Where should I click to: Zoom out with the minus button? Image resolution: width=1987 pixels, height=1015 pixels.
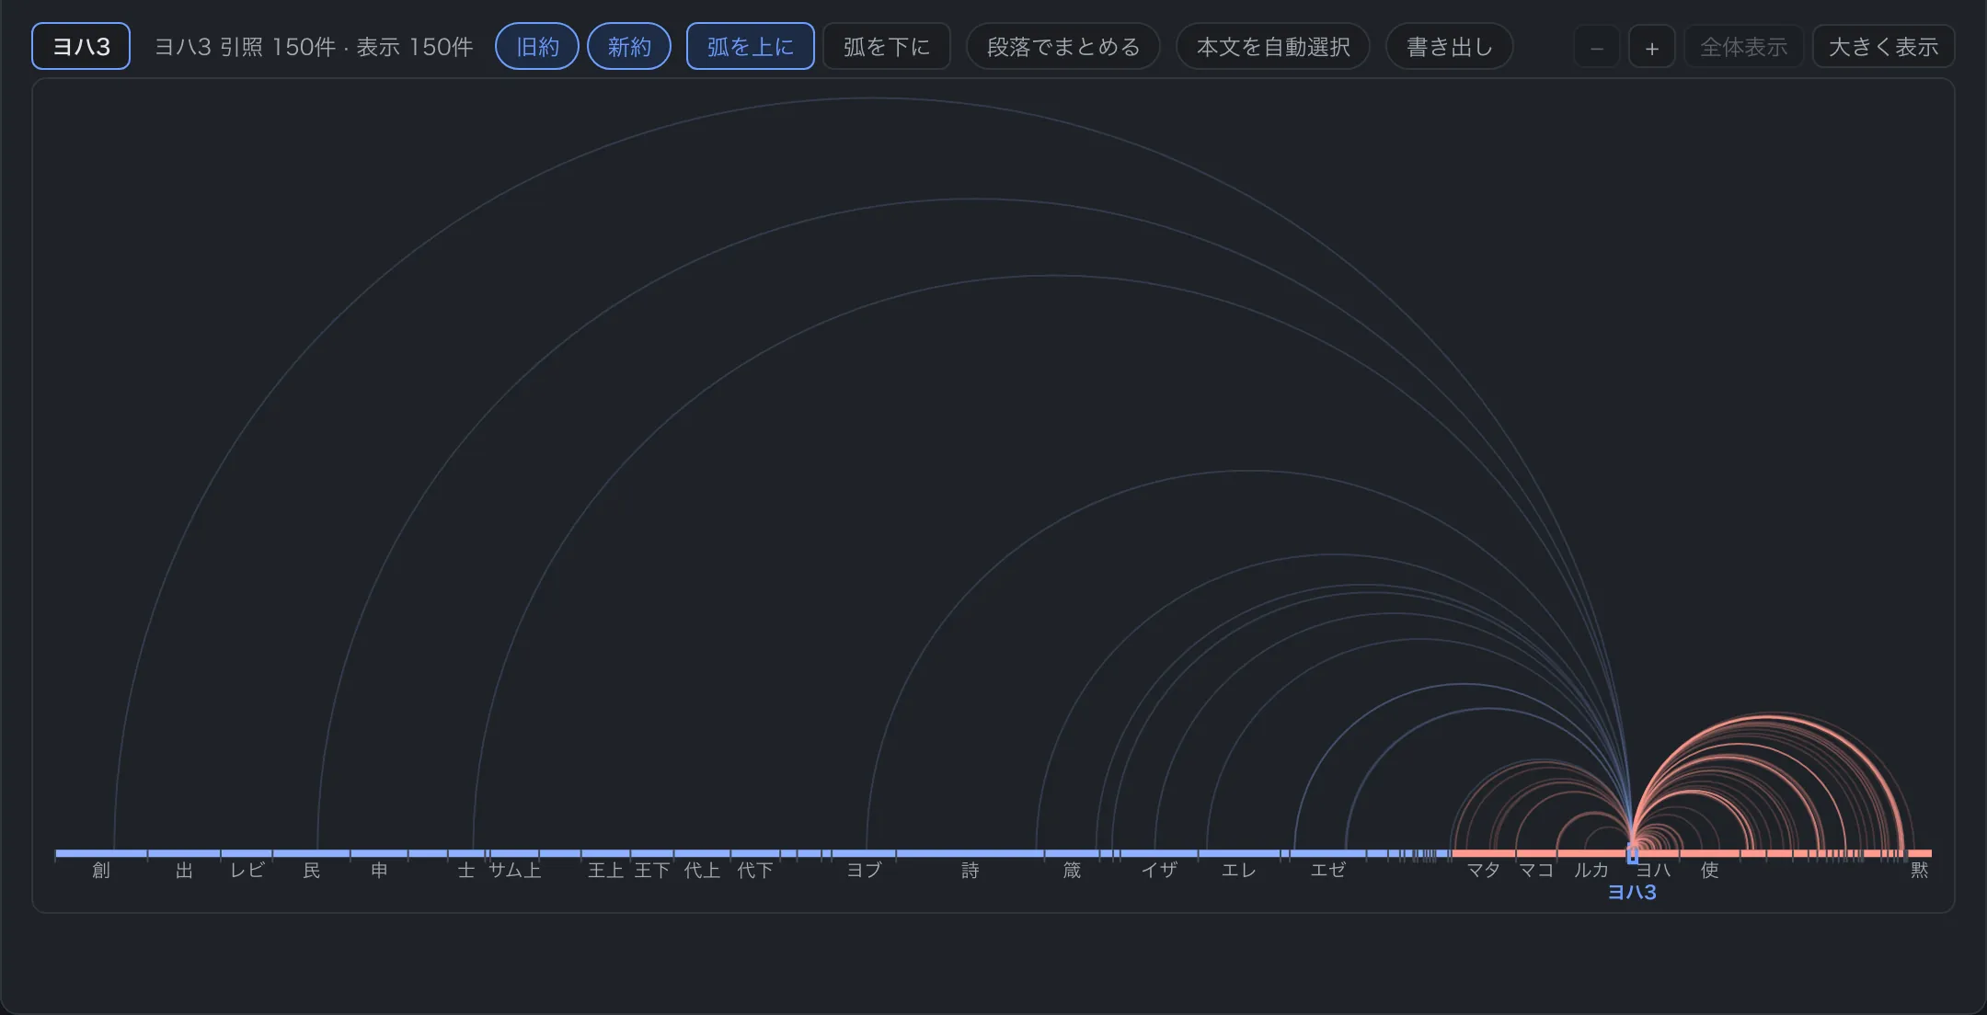tap(1597, 47)
